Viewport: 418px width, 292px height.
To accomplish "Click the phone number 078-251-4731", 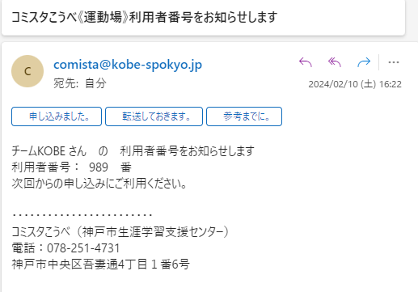I will click(83, 248).
